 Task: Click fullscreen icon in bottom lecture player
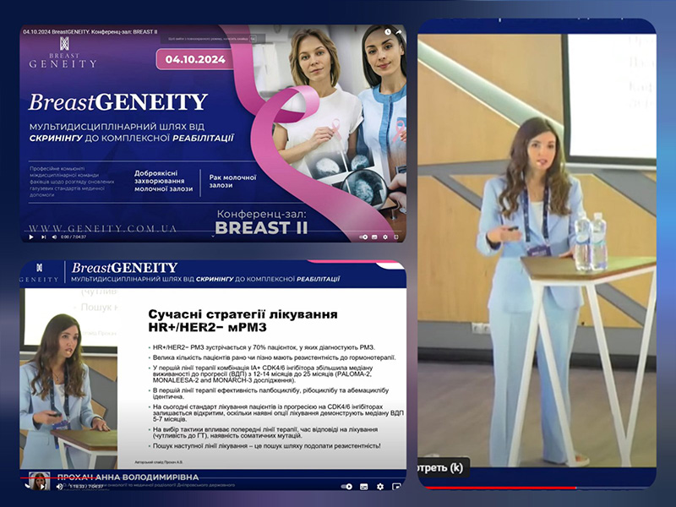398,486
